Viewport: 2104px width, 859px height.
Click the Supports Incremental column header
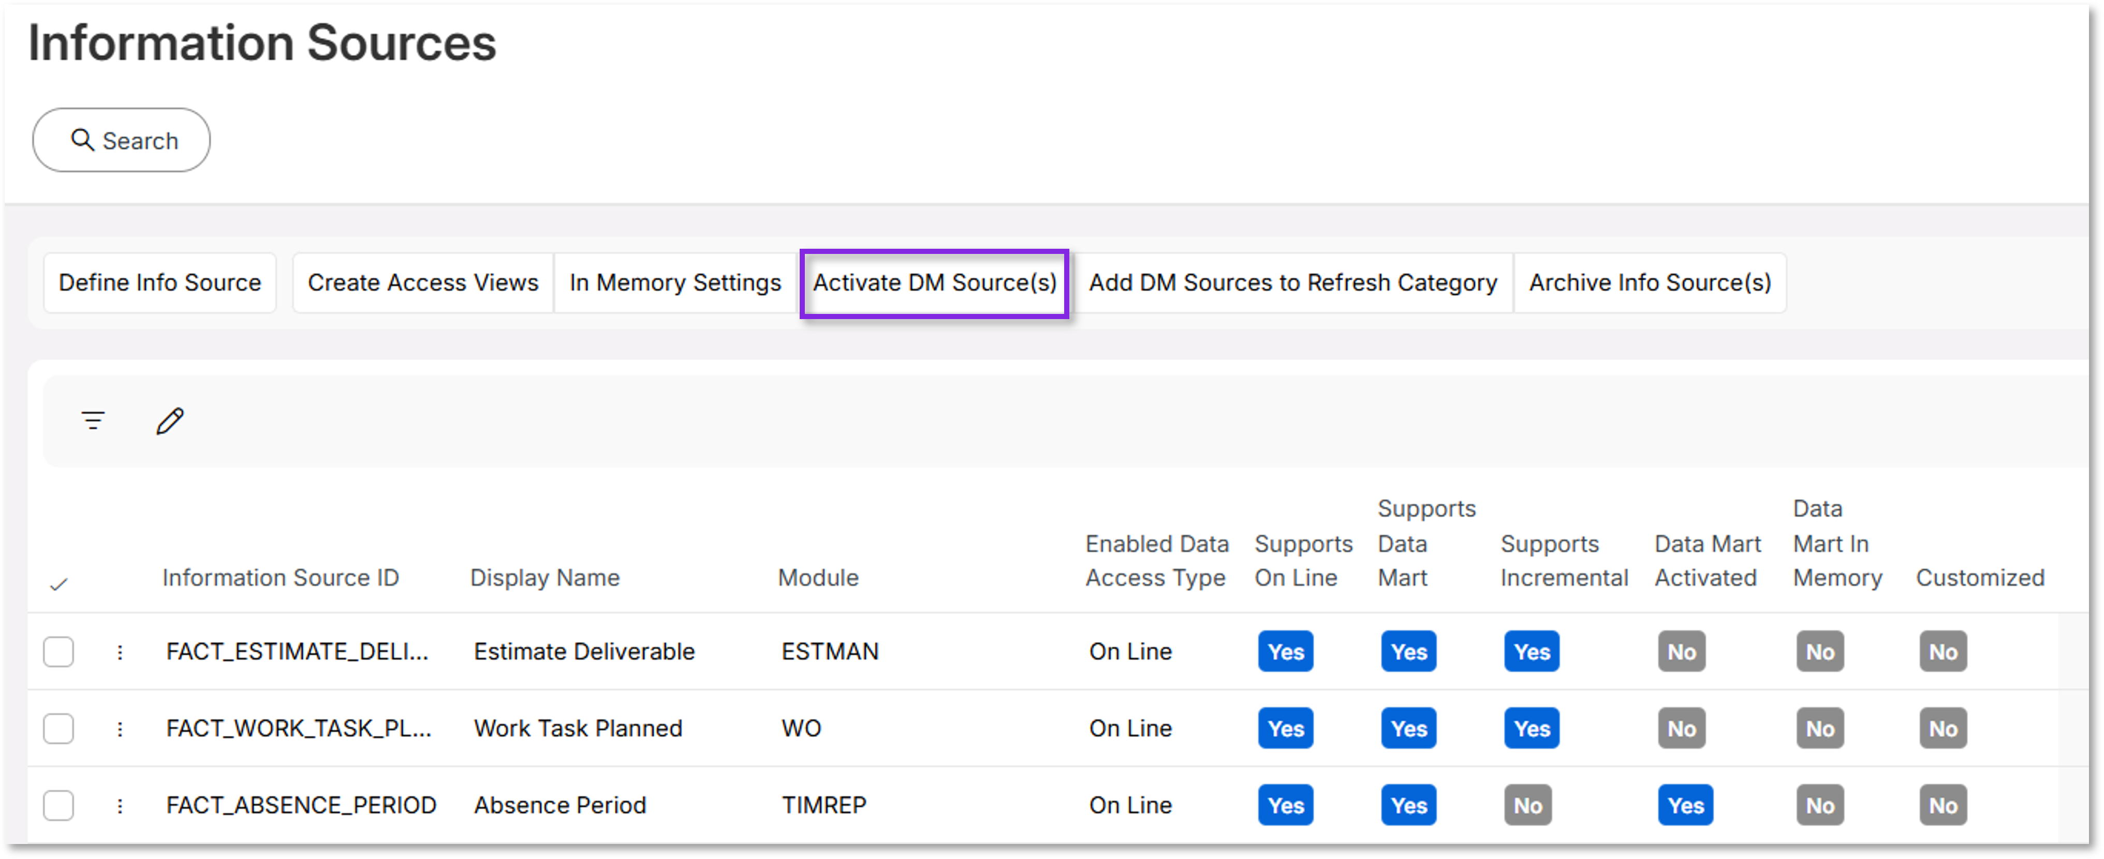coord(1564,561)
